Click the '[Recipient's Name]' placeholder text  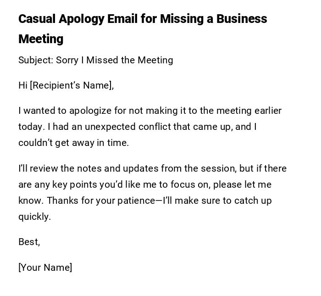pyautogui.click(x=71, y=85)
